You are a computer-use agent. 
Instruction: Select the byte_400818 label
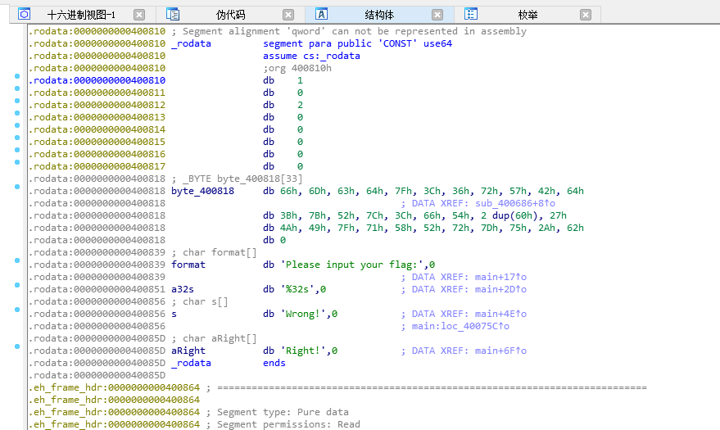point(202,191)
